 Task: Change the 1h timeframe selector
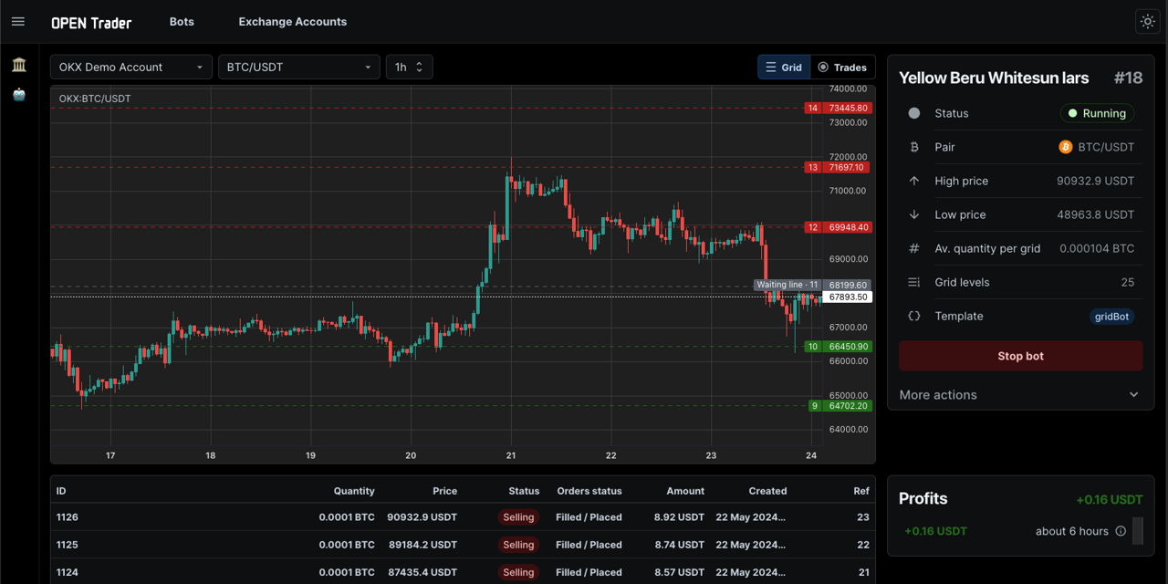[x=409, y=68]
